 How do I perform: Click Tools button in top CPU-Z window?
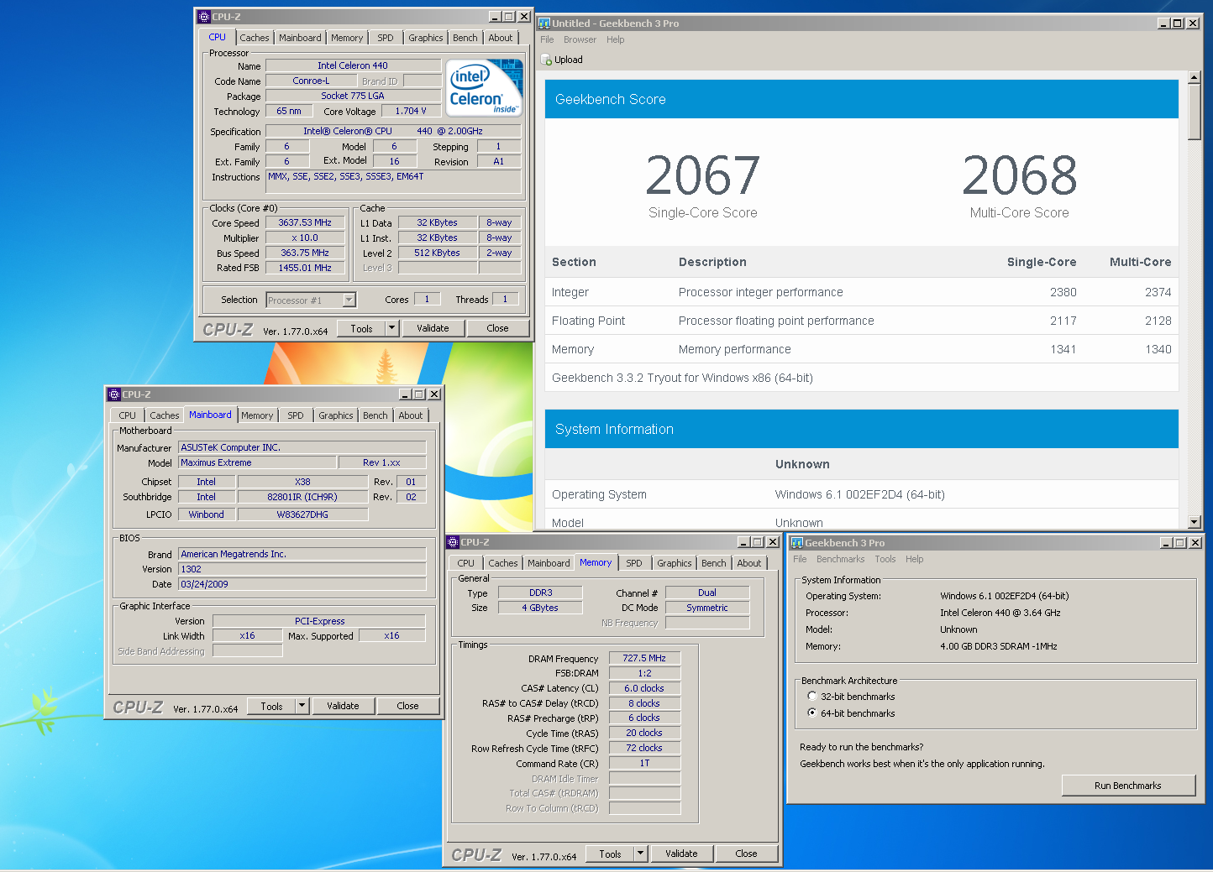point(362,328)
